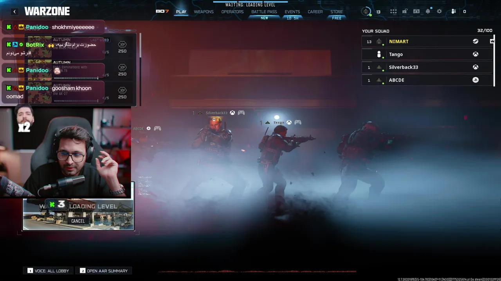
Task: Click the "1D 5H" timer under EVENTS
Action: (x=292, y=18)
